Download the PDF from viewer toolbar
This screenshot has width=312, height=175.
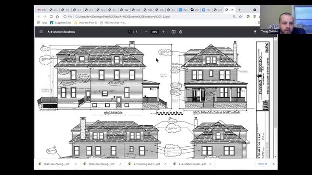[255, 32]
